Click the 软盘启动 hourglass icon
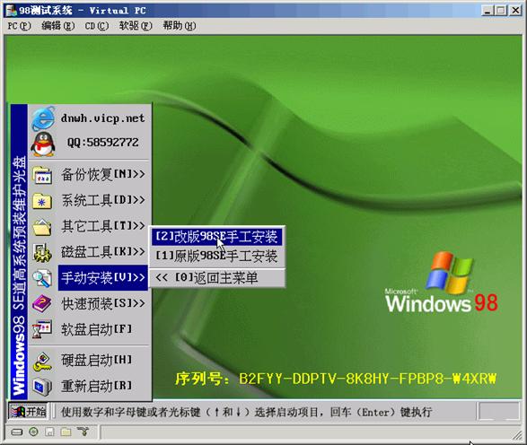This screenshot has height=445, width=527. click(x=42, y=329)
